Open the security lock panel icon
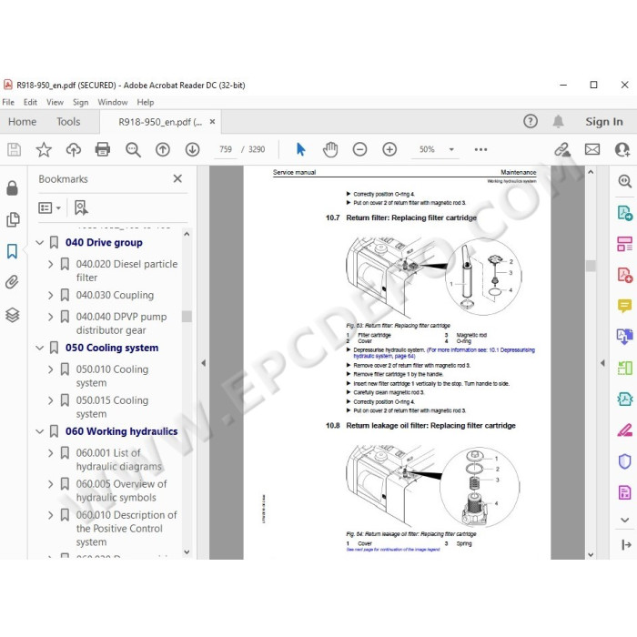637x637 pixels. click(12, 188)
